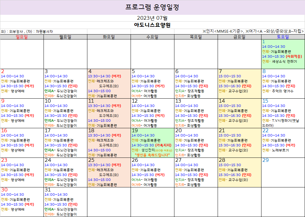Click the "생신을 축하드립니다" greeting
This screenshot has width=305, height=217.
point(152,155)
